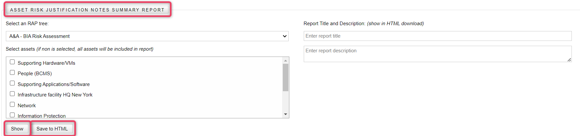This screenshot has height=136, width=580.
Task: Click the Save to HTML button
Action: click(x=52, y=129)
